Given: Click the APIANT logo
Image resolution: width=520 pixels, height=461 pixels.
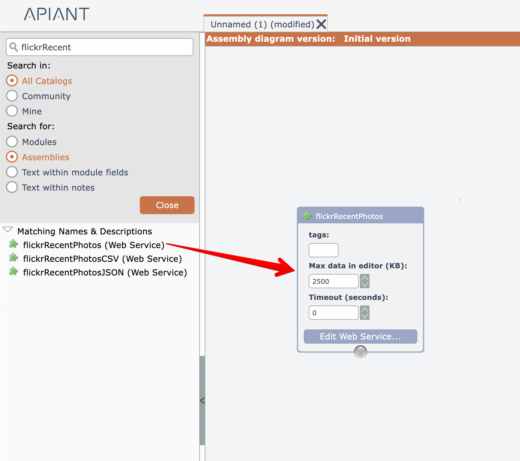Looking at the screenshot, I should (x=57, y=14).
